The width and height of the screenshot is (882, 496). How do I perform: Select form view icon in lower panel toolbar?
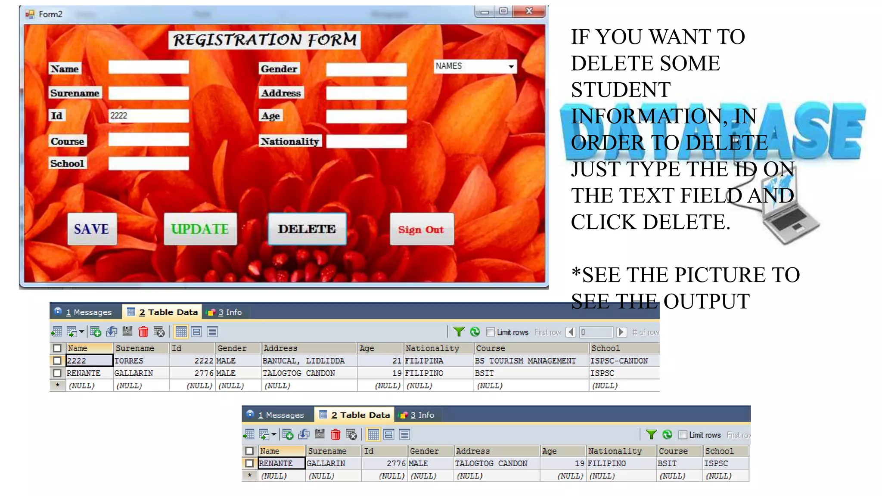coord(388,434)
